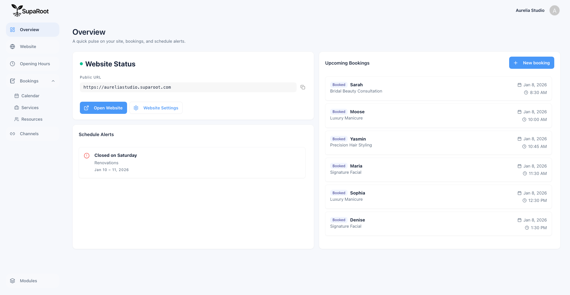570x295 pixels.
Task: Click the New booking button
Action: point(531,63)
